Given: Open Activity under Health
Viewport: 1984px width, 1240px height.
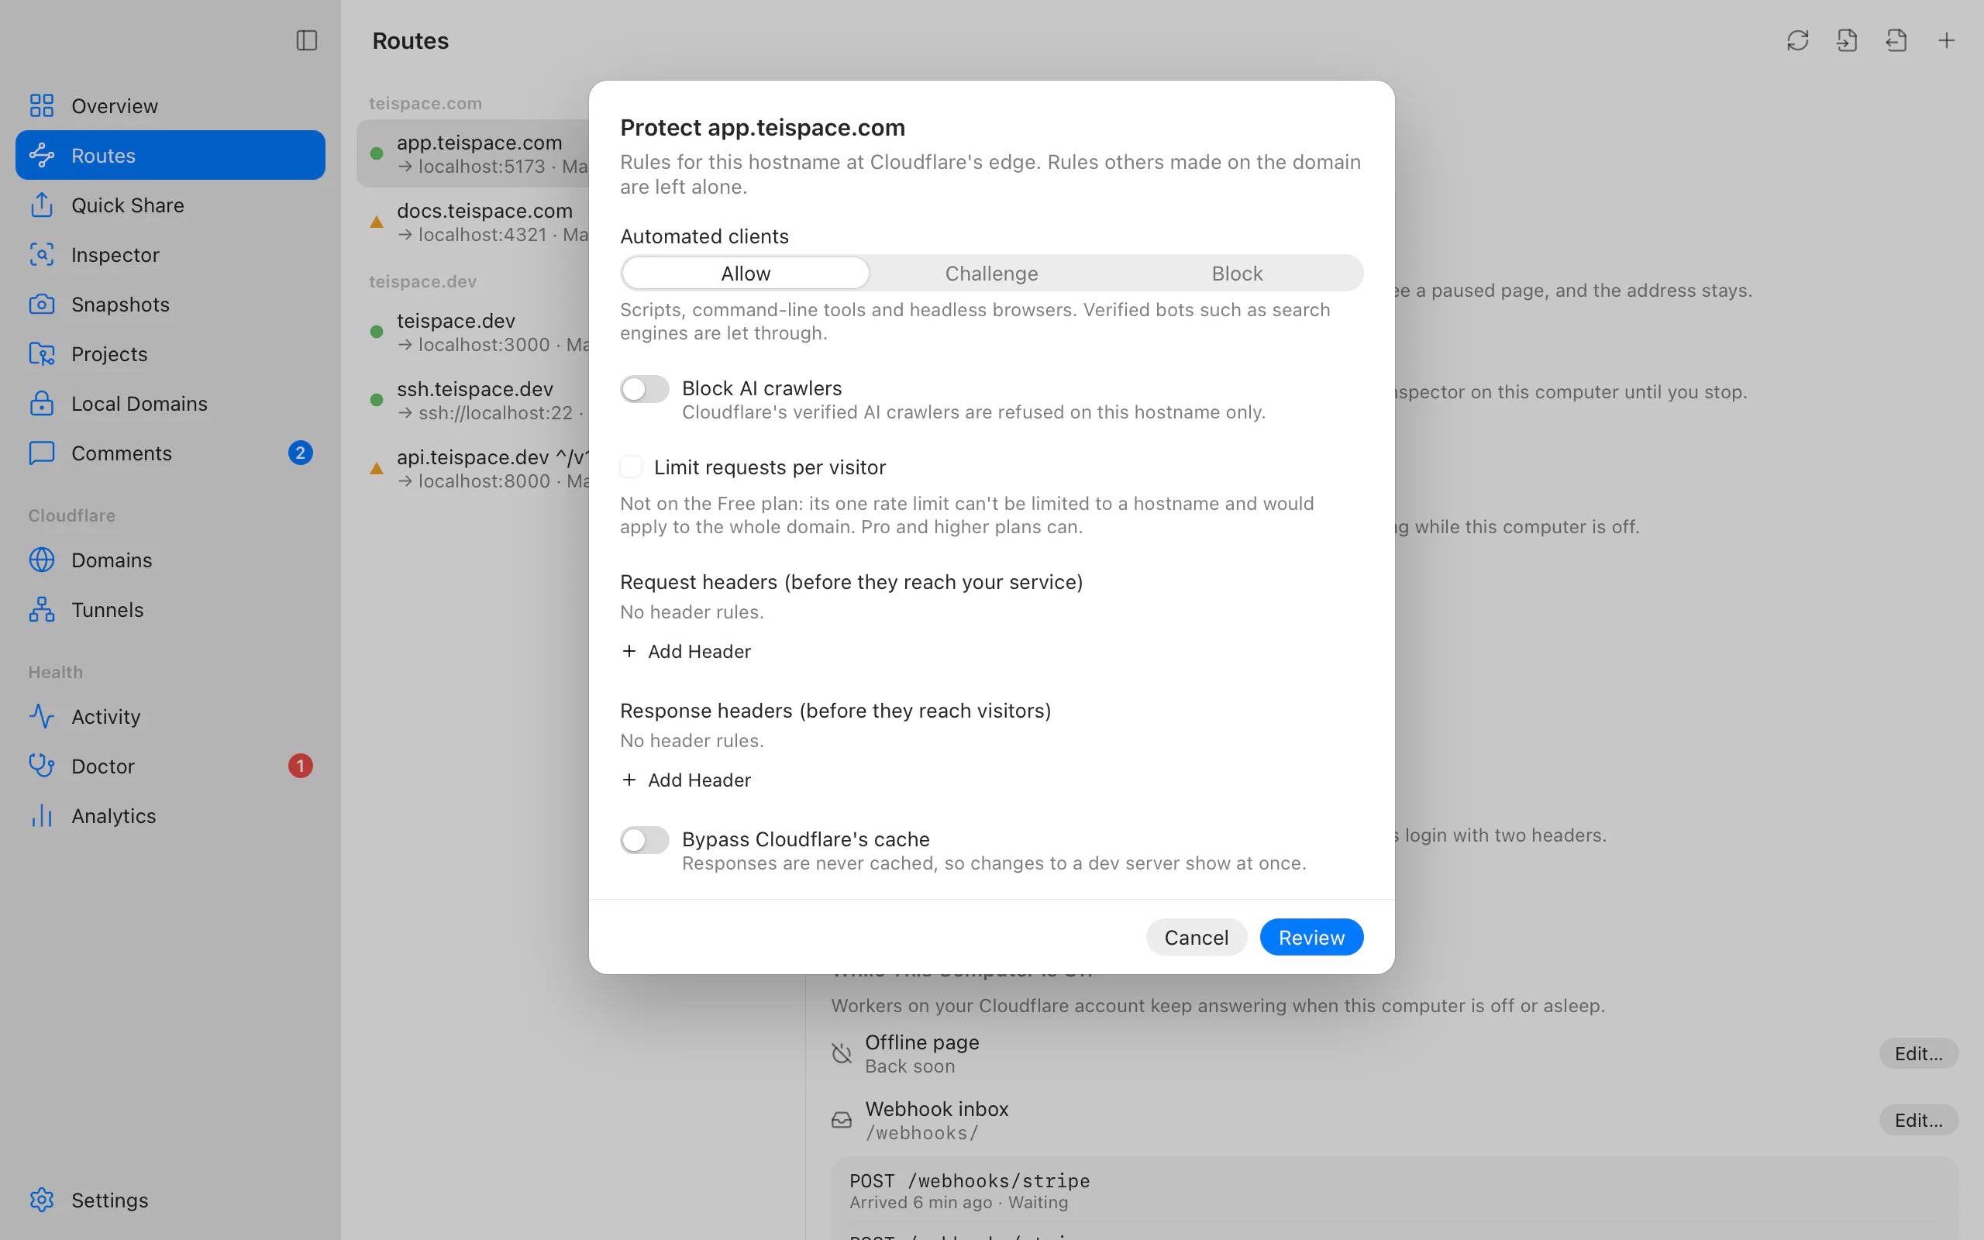Looking at the screenshot, I should (x=170, y=716).
